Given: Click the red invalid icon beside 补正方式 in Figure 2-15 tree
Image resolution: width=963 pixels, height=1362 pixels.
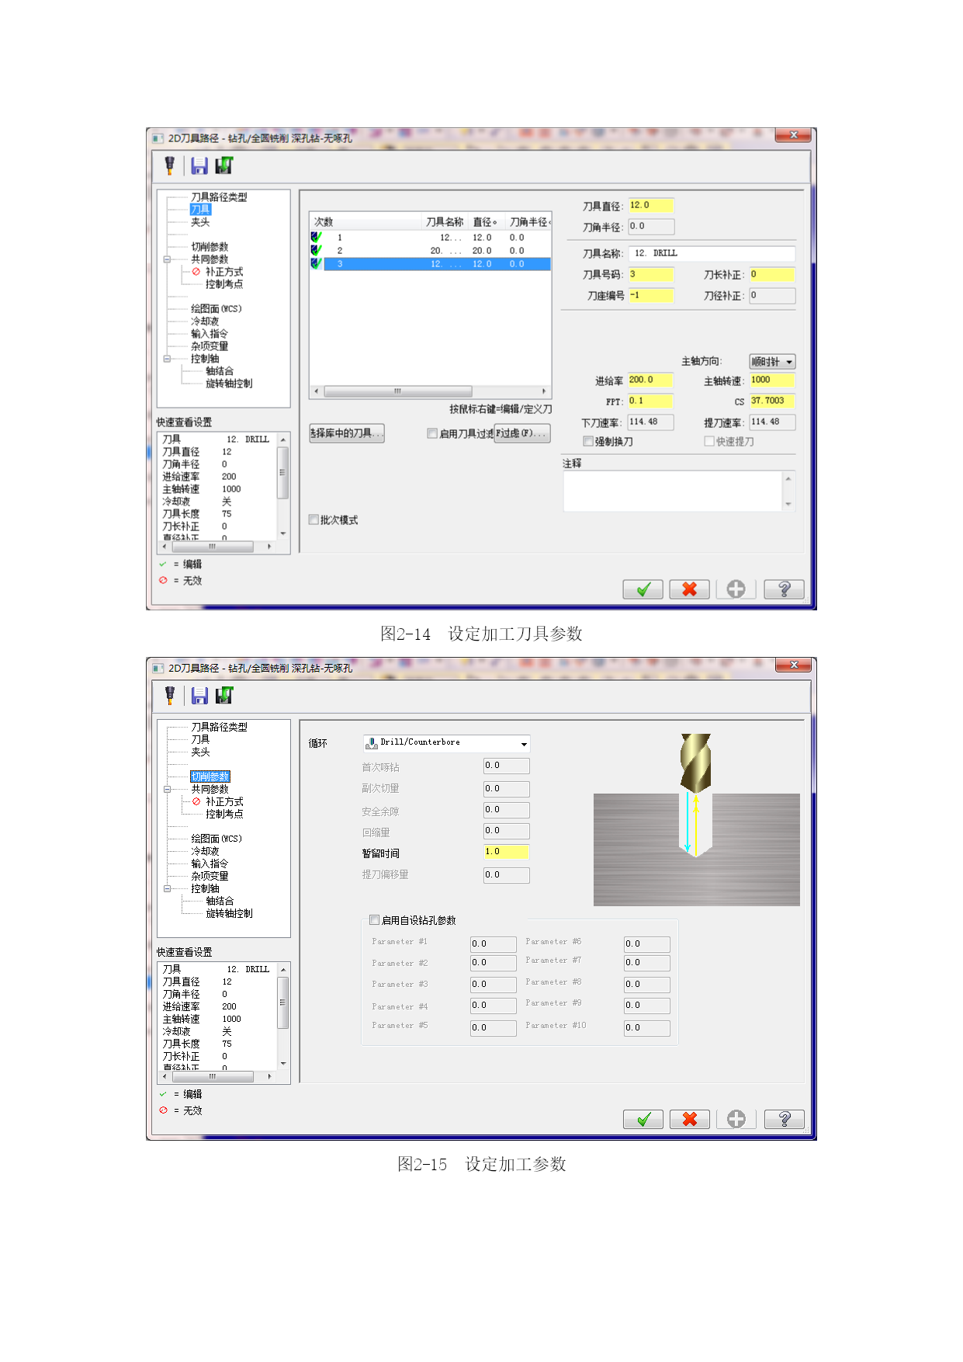Looking at the screenshot, I should pos(196,801).
